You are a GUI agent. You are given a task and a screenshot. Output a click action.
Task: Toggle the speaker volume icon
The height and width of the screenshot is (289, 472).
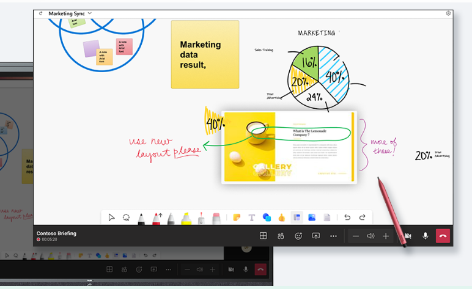(371, 236)
